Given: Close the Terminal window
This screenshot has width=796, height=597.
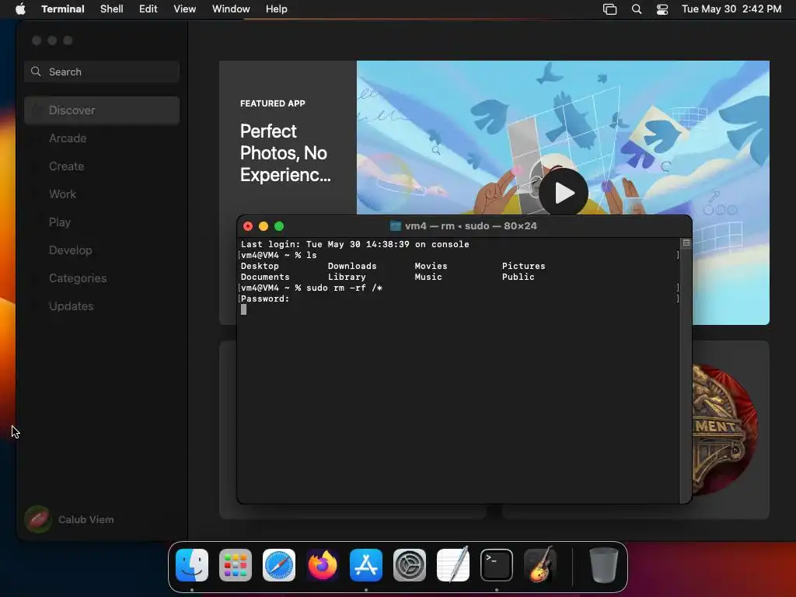Looking at the screenshot, I should click(248, 226).
